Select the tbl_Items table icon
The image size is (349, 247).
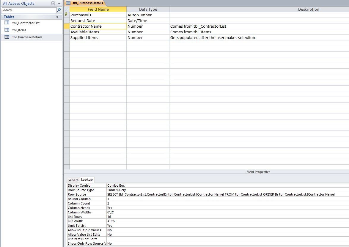click(x=7, y=30)
